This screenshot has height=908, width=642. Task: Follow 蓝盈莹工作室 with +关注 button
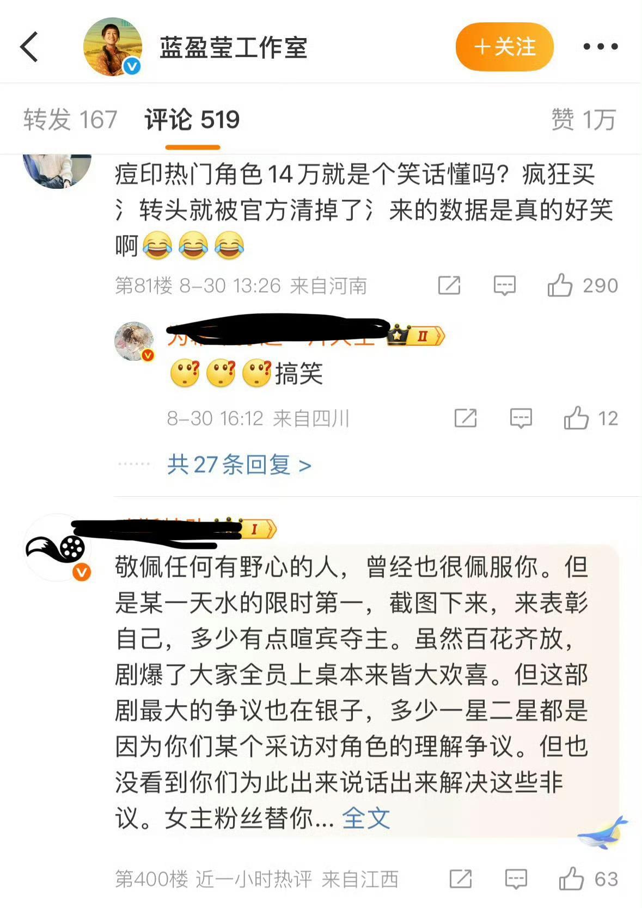tap(505, 47)
